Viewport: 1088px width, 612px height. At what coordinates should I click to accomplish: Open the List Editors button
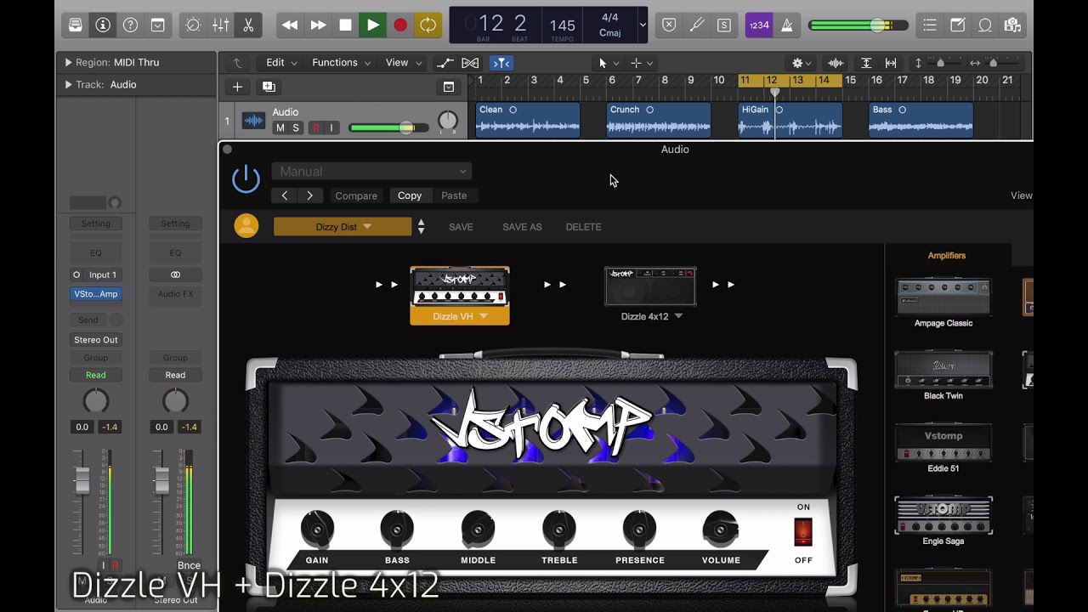(930, 25)
